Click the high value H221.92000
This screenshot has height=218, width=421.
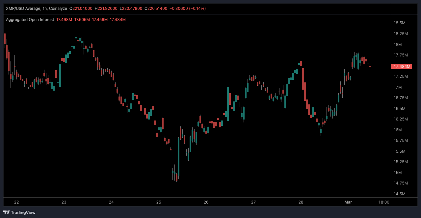pos(106,9)
